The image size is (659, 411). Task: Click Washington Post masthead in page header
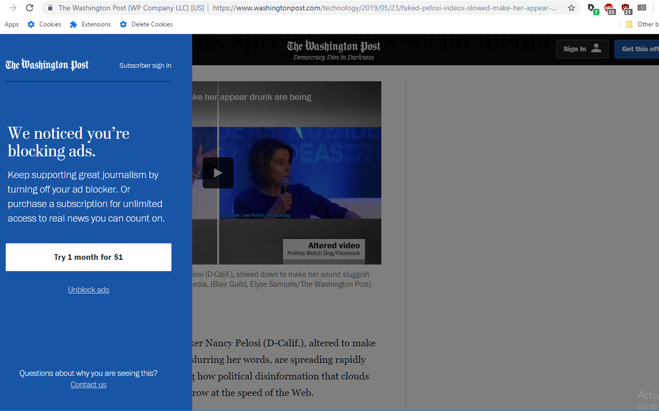click(x=334, y=47)
